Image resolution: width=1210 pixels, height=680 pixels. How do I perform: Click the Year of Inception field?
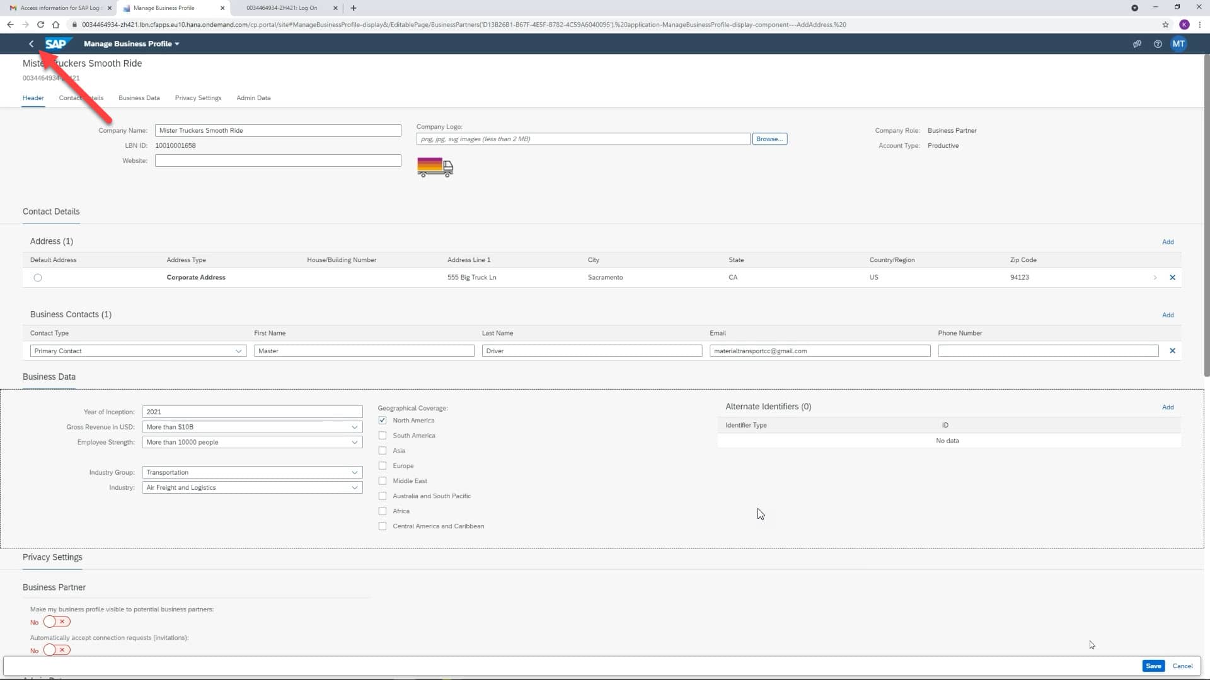point(252,412)
